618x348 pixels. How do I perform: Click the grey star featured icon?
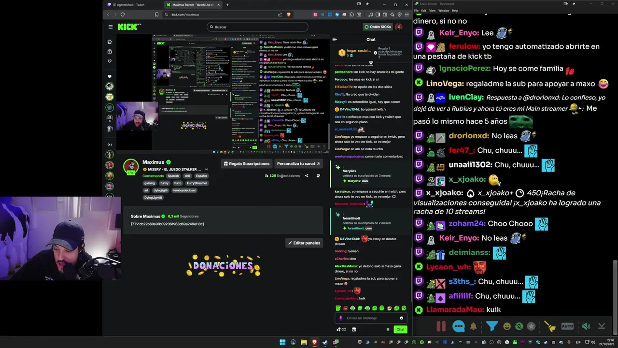tap(531, 326)
